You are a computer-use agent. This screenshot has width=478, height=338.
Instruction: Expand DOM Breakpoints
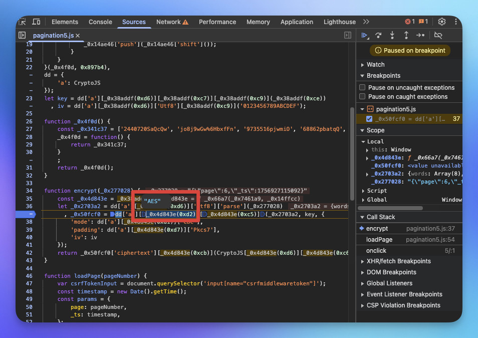362,272
